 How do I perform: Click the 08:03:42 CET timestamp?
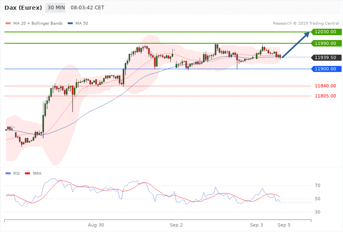click(x=87, y=8)
